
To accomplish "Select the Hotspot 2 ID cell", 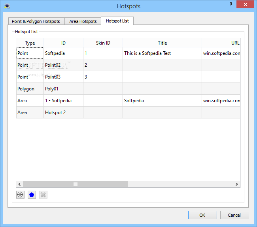I will [x=63, y=113].
